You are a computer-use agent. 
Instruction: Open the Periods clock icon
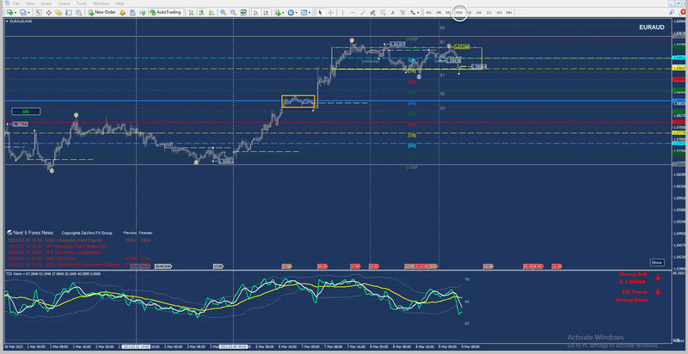[x=291, y=12]
